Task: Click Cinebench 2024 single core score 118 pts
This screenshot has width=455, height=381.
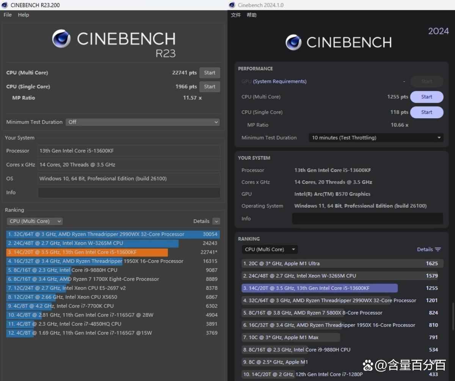Action: [399, 112]
